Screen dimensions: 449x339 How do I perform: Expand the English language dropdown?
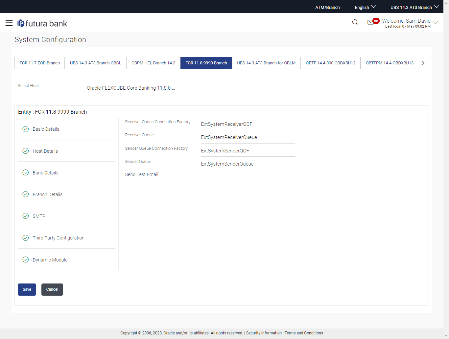(365, 7)
